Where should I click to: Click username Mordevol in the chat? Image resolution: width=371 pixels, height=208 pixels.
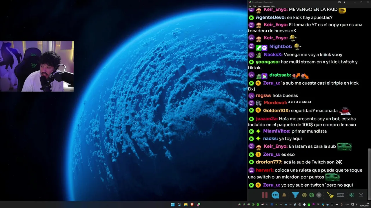click(x=275, y=103)
